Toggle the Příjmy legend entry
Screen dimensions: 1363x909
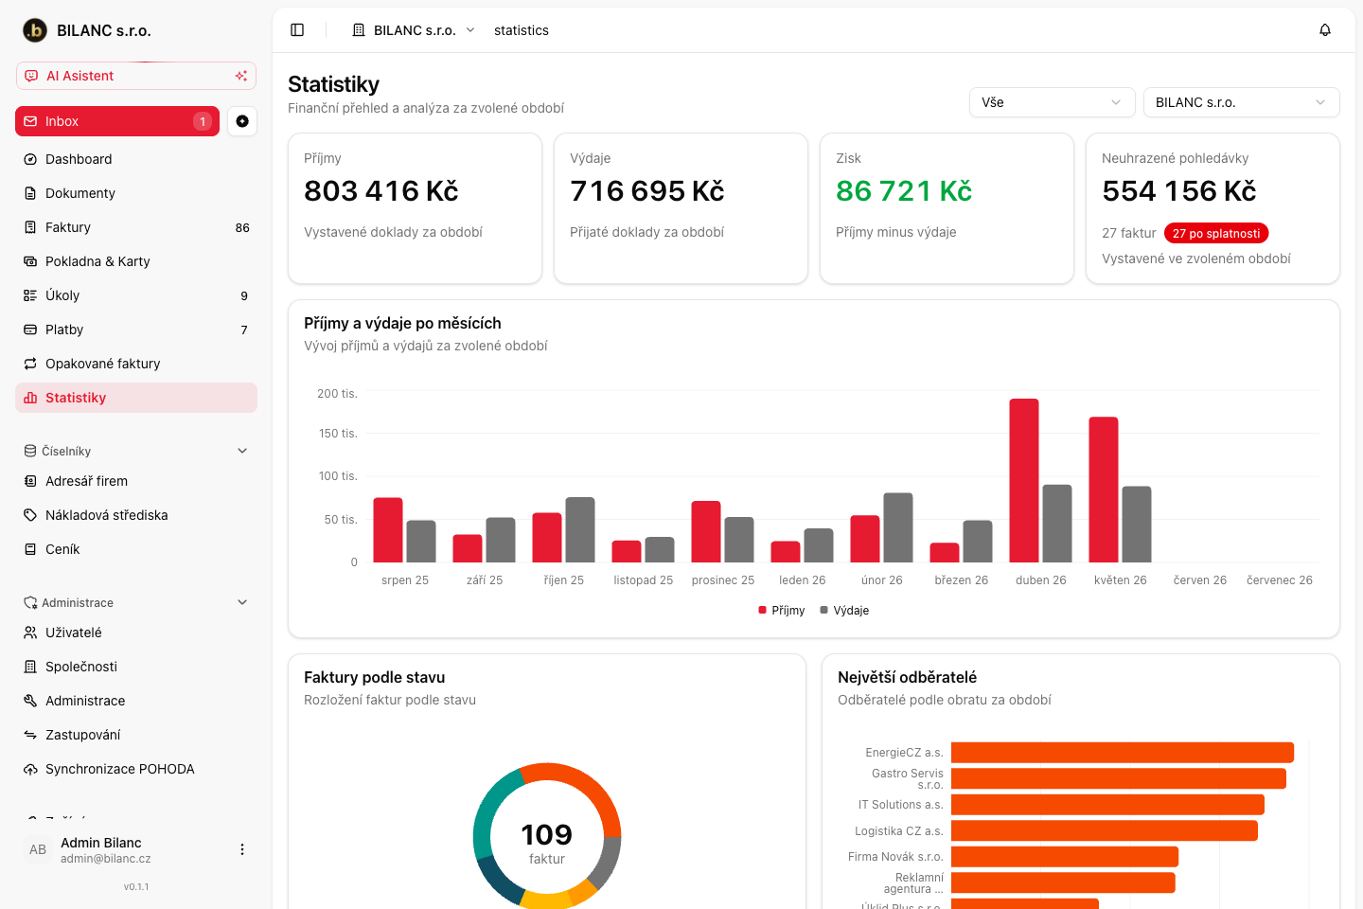(x=781, y=611)
